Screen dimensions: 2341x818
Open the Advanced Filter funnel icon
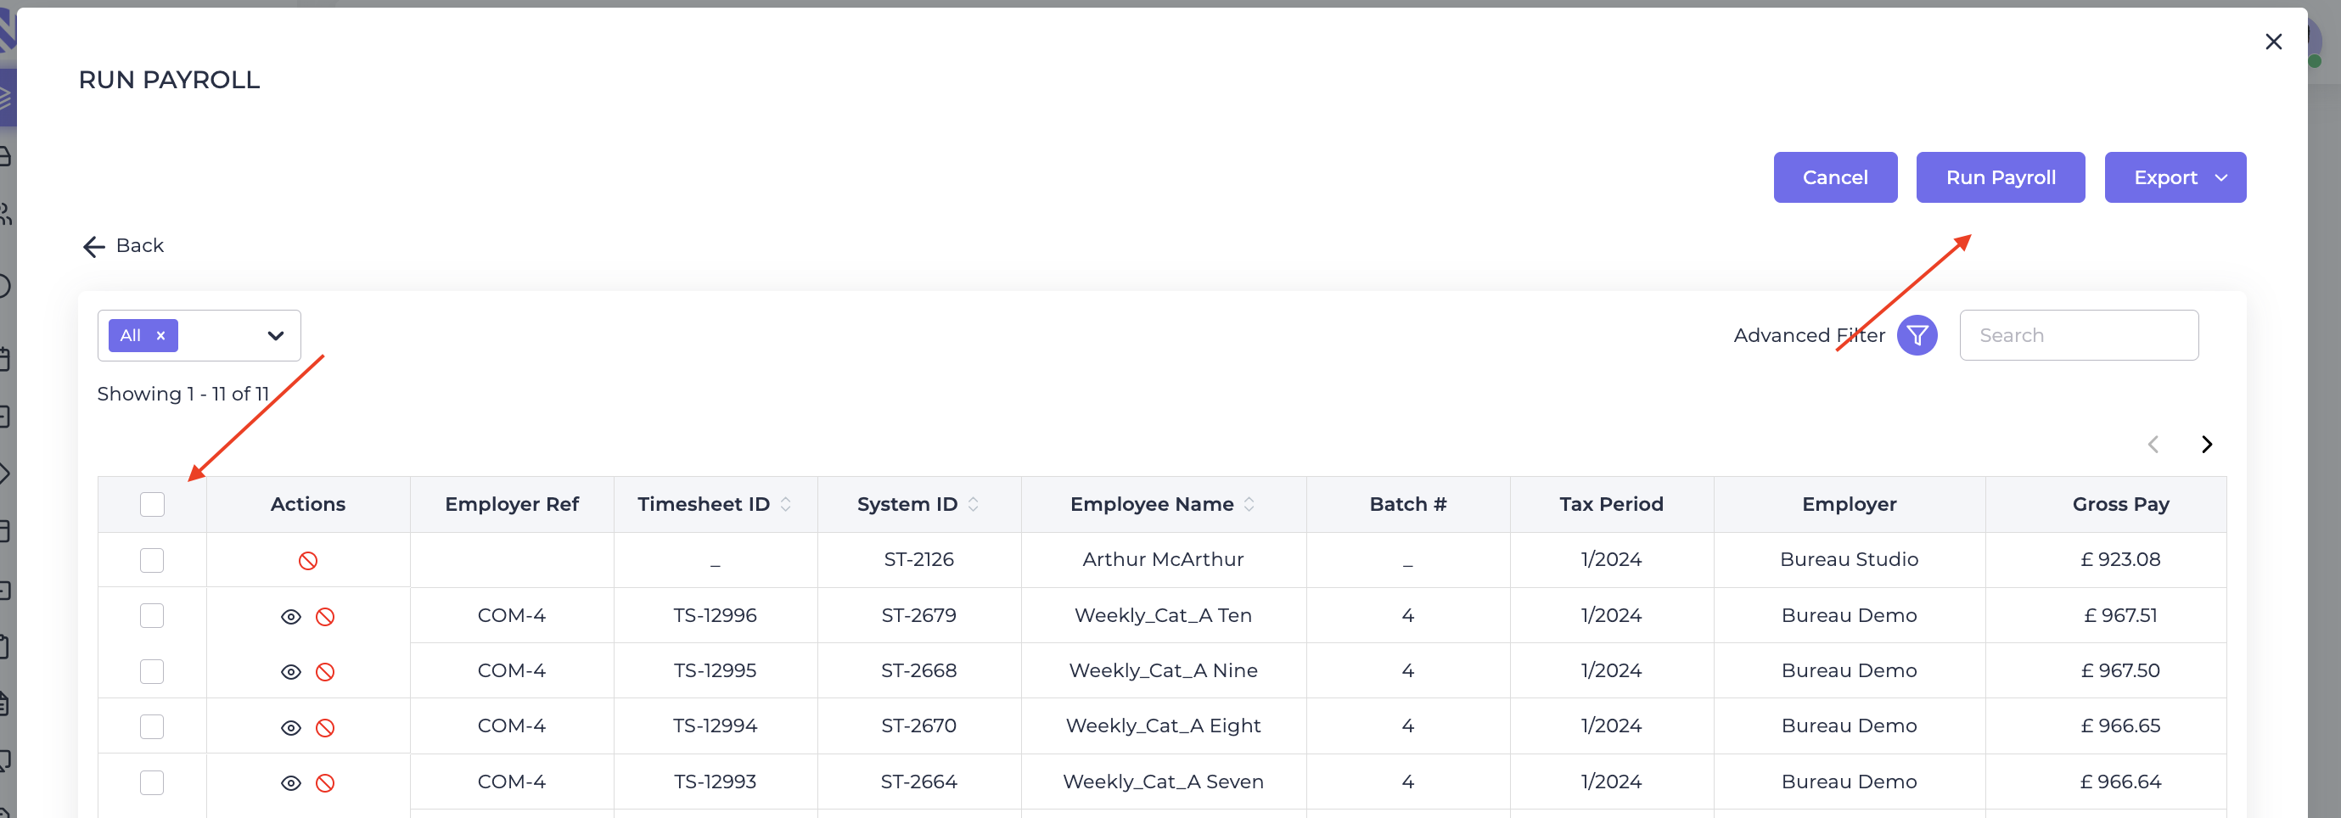(x=1917, y=335)
